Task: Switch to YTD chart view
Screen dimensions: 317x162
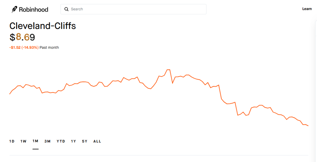Action: point(61,141)
